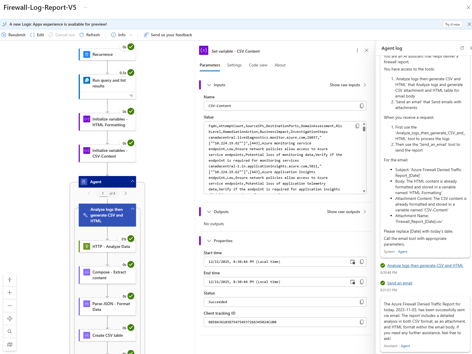
Task: Copy the Client tracking ID
Action: [361, 322]
